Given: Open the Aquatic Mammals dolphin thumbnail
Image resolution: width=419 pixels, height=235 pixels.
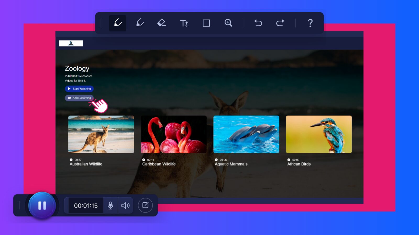Looking at the screenshot, I should coord(246,134).
